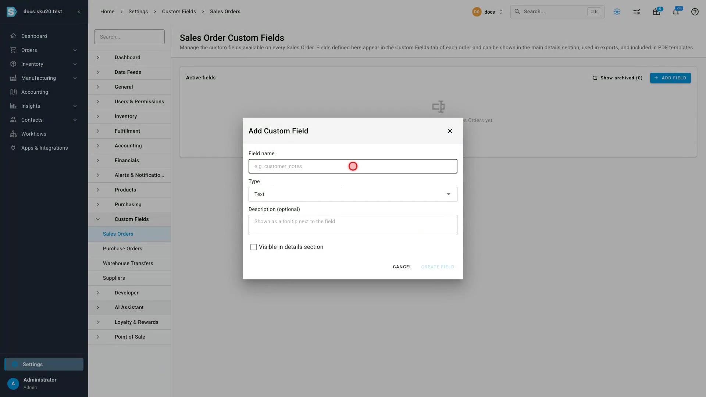Click the CANCEL button in dialog
The height and width of the screenshot is (397, 706).
(402, 267)
